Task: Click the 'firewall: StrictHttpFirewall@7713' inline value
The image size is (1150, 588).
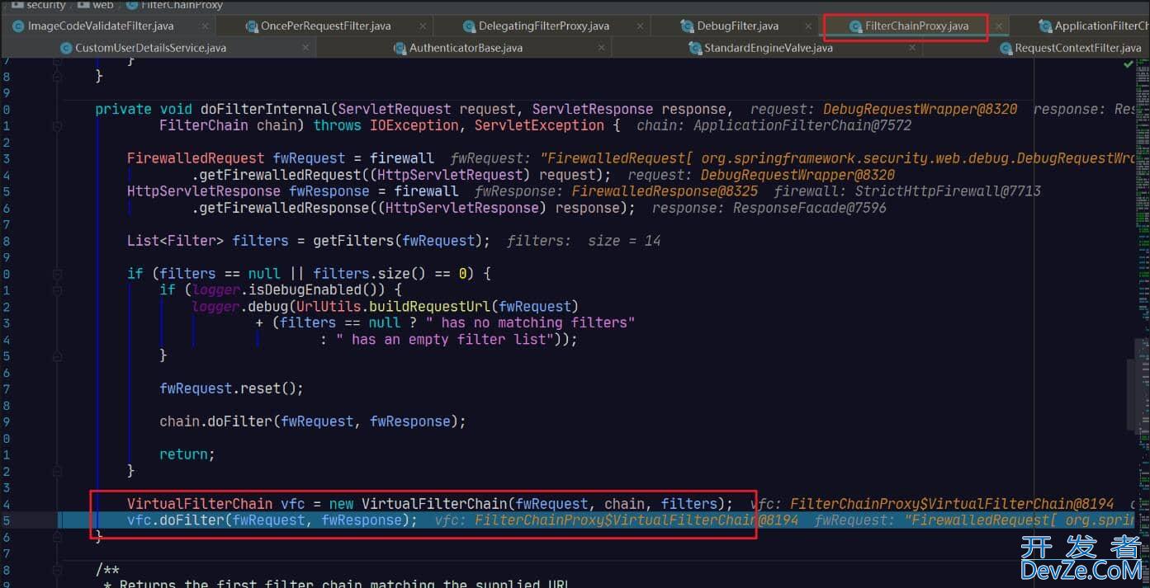Action: [907, 191]
